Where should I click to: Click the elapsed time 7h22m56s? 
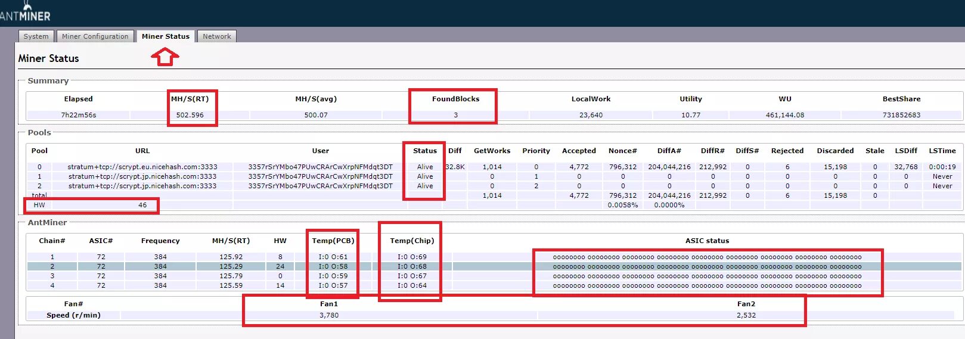79,115
